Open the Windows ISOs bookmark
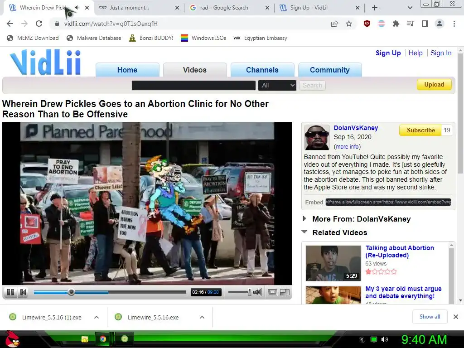Viewport: 464px width, 348px height. point(203,38)
